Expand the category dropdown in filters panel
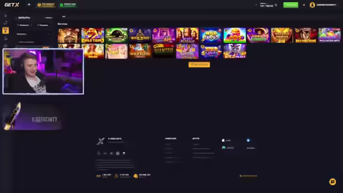343x193 pixels. click(x=33, y=34)
